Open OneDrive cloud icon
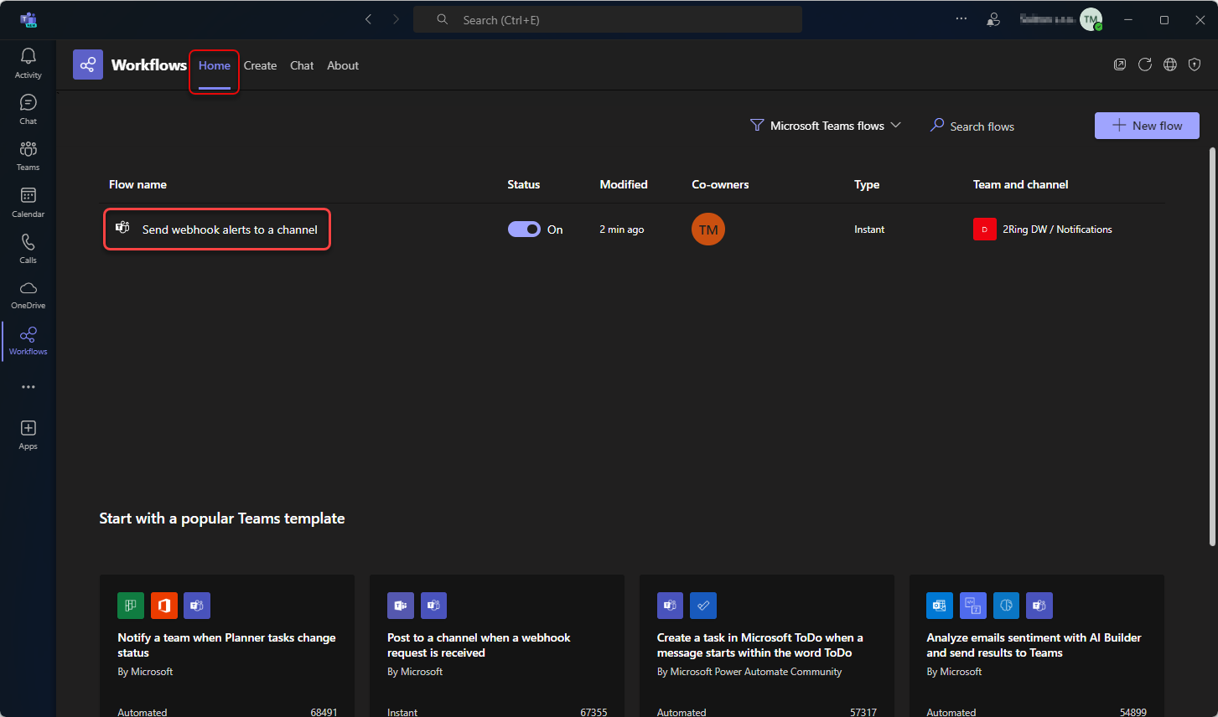The height and width of the screenshot is (717, 1218). 28,294
